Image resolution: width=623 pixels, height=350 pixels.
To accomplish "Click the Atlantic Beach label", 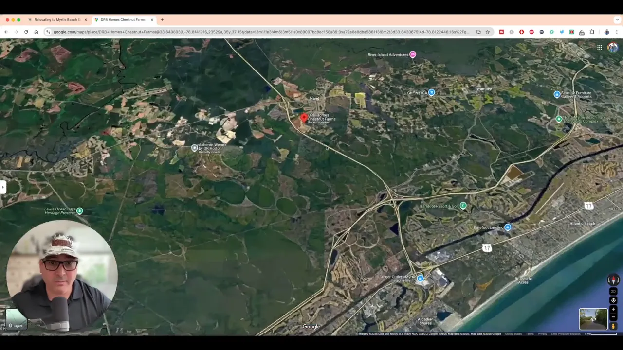I will tap(582, 224).
